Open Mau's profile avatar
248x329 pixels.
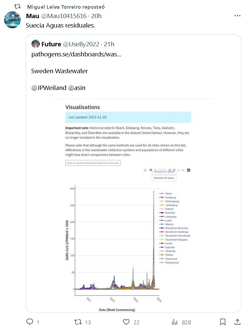pyautogui.click(x=12, y=20)
